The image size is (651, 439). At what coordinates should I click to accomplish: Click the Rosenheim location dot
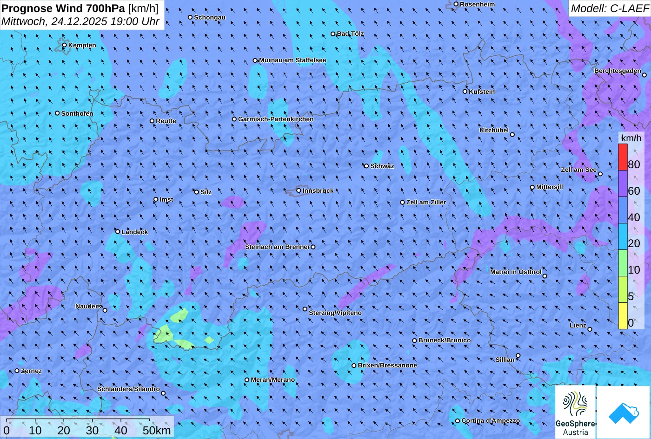tap(456, 4)
